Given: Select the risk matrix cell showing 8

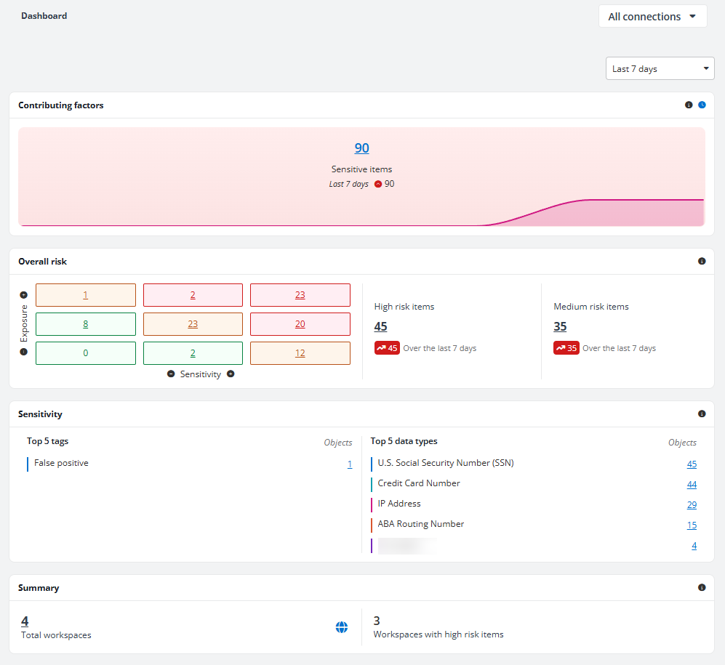Looking at the screenshot, I should coord(86,324).
